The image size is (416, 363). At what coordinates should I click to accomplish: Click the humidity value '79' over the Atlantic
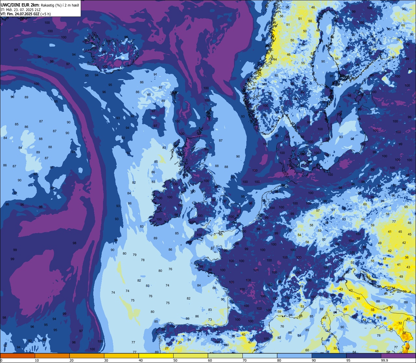[135, 255]
